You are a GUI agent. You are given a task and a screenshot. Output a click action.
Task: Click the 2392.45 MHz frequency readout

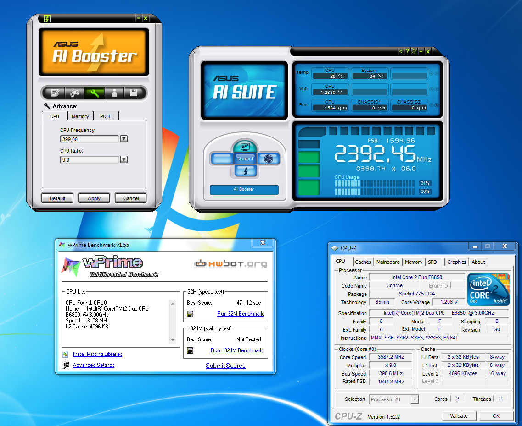(x=382, y=154)
